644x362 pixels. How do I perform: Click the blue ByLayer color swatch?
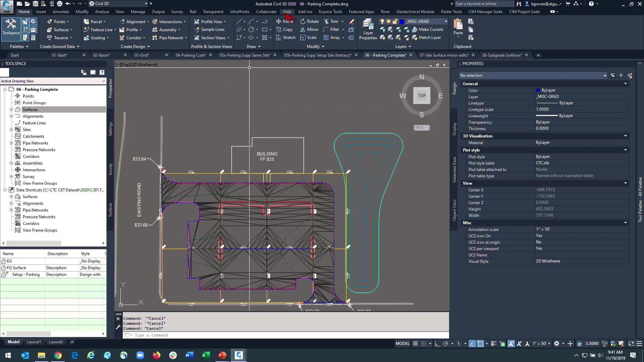(538, 90)
